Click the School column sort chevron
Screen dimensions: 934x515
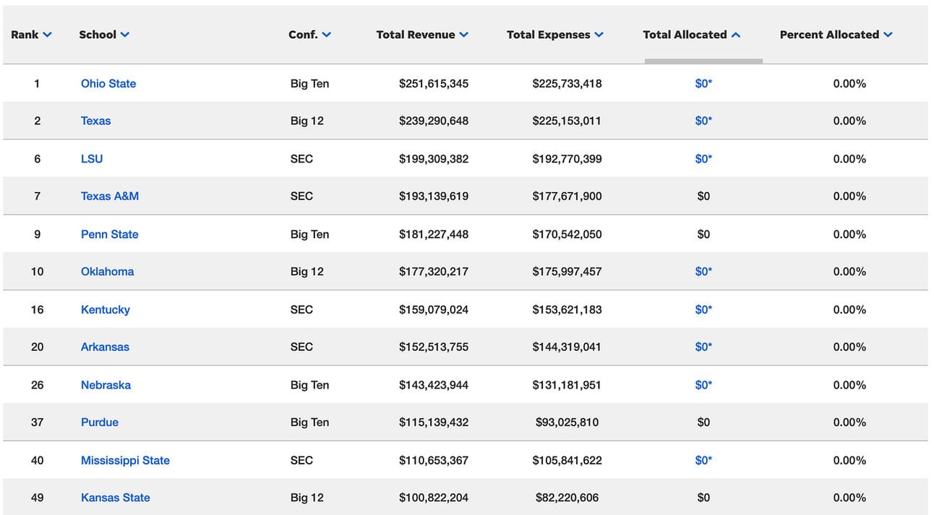125,35
